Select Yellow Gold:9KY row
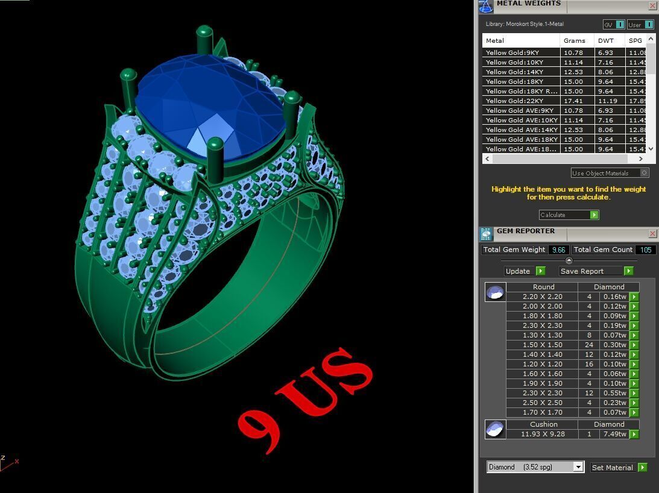The width and height of the screenshot is (659, 493). tap(564, 52)
